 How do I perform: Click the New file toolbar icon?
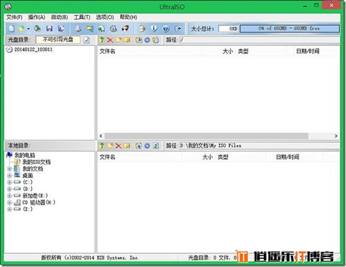tap(12, 29)
